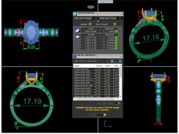Image resolution: width=179 pixels, height=134 pixels.
Task: Click the metal list scroll-down arrow
Action: pyautogui.click(x=120, y=96)
